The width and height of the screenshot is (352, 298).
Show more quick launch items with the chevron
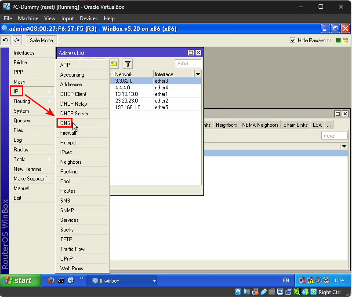[x=81, y=278]
